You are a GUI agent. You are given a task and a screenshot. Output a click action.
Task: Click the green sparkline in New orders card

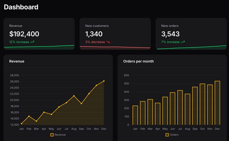click(x=191, y=47)
